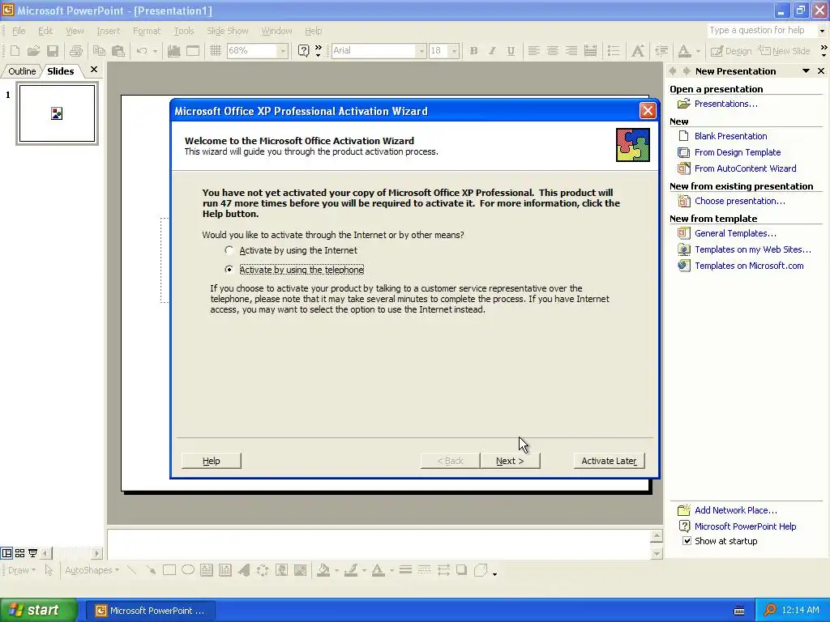Open the New Presentation task pane dropdown
The width and height of the screenshot is (830, 622).
coord(806,71)
